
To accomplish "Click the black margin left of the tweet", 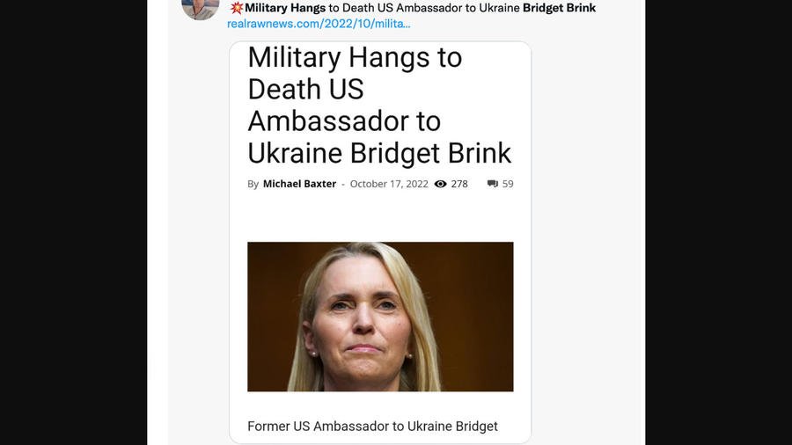I will [73, 222].
